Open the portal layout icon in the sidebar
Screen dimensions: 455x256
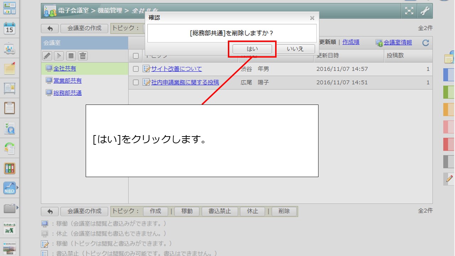pos(10,8)
